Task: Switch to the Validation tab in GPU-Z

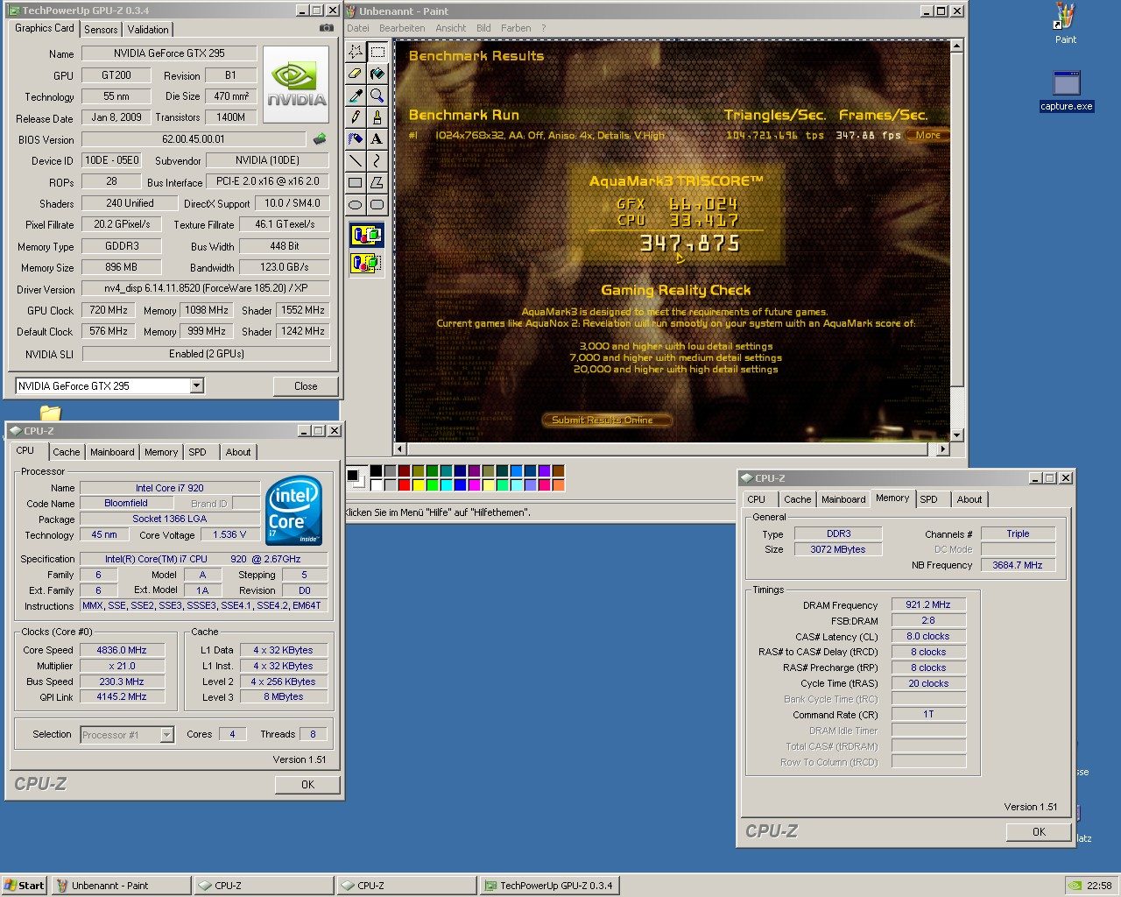Action: pyautogui.click(x=148, y=29)
